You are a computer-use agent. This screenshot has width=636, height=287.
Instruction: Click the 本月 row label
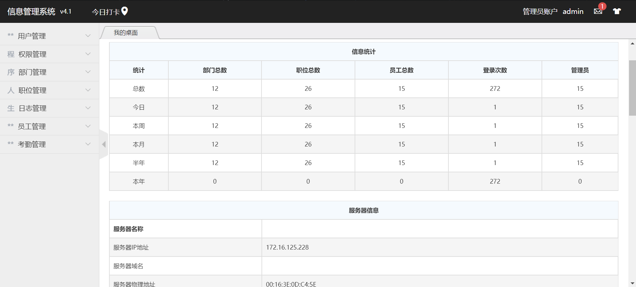pyautogui.click(x=139, y=144)
